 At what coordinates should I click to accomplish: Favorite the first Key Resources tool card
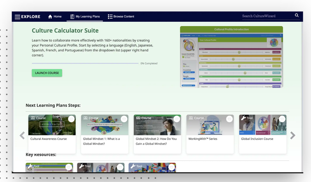(x=69, y=167)
